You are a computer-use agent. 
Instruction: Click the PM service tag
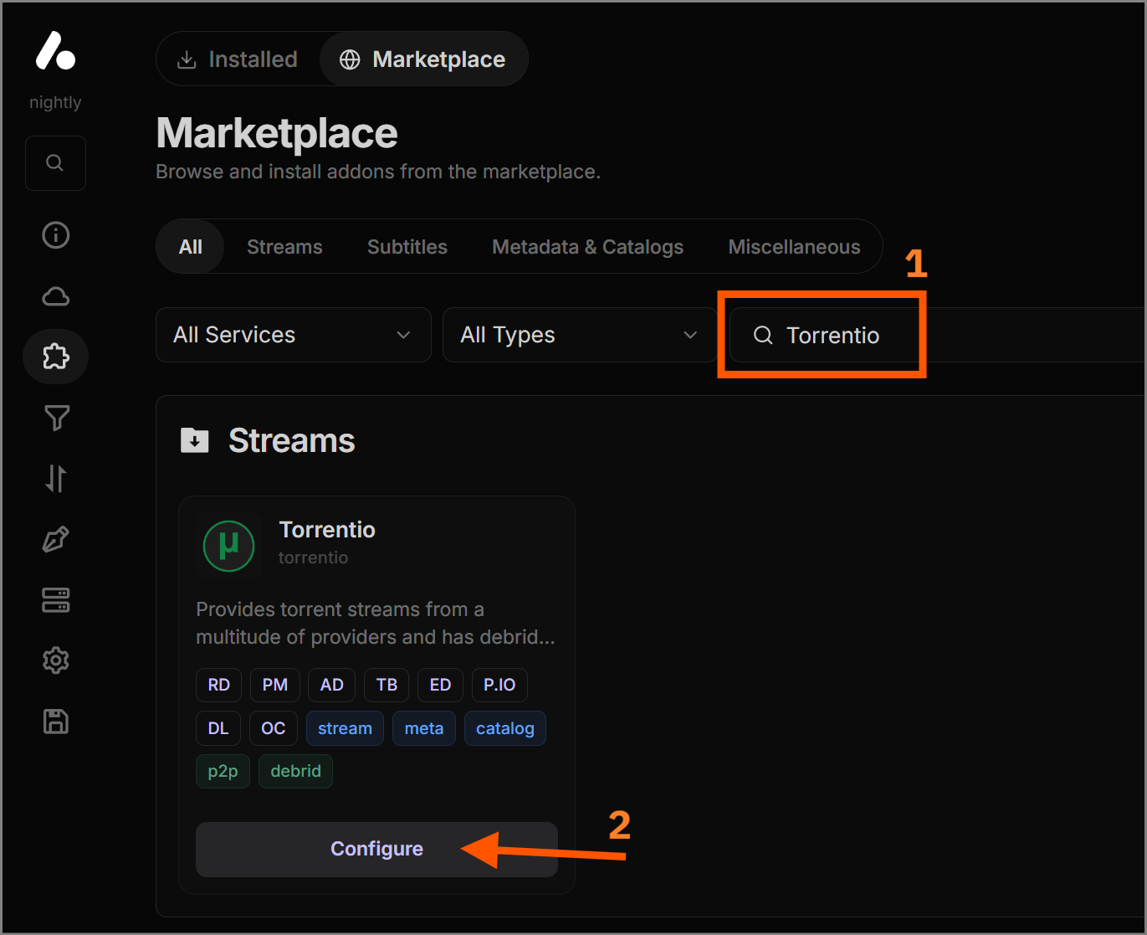click(x=275, y=685)
